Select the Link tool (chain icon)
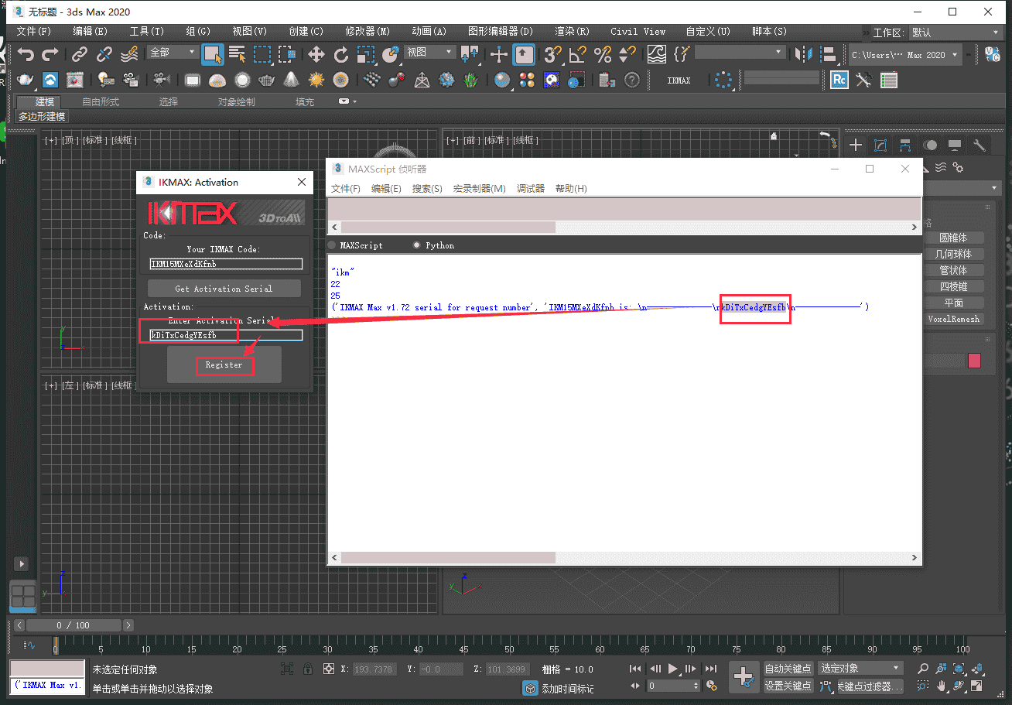The image size is (1012, 705). point(80,54)
